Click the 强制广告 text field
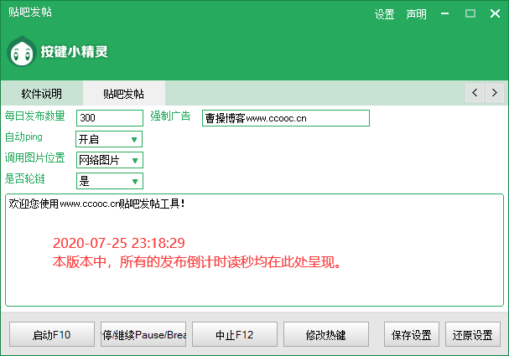Screen dimensions: 509x356 [286, 118]
